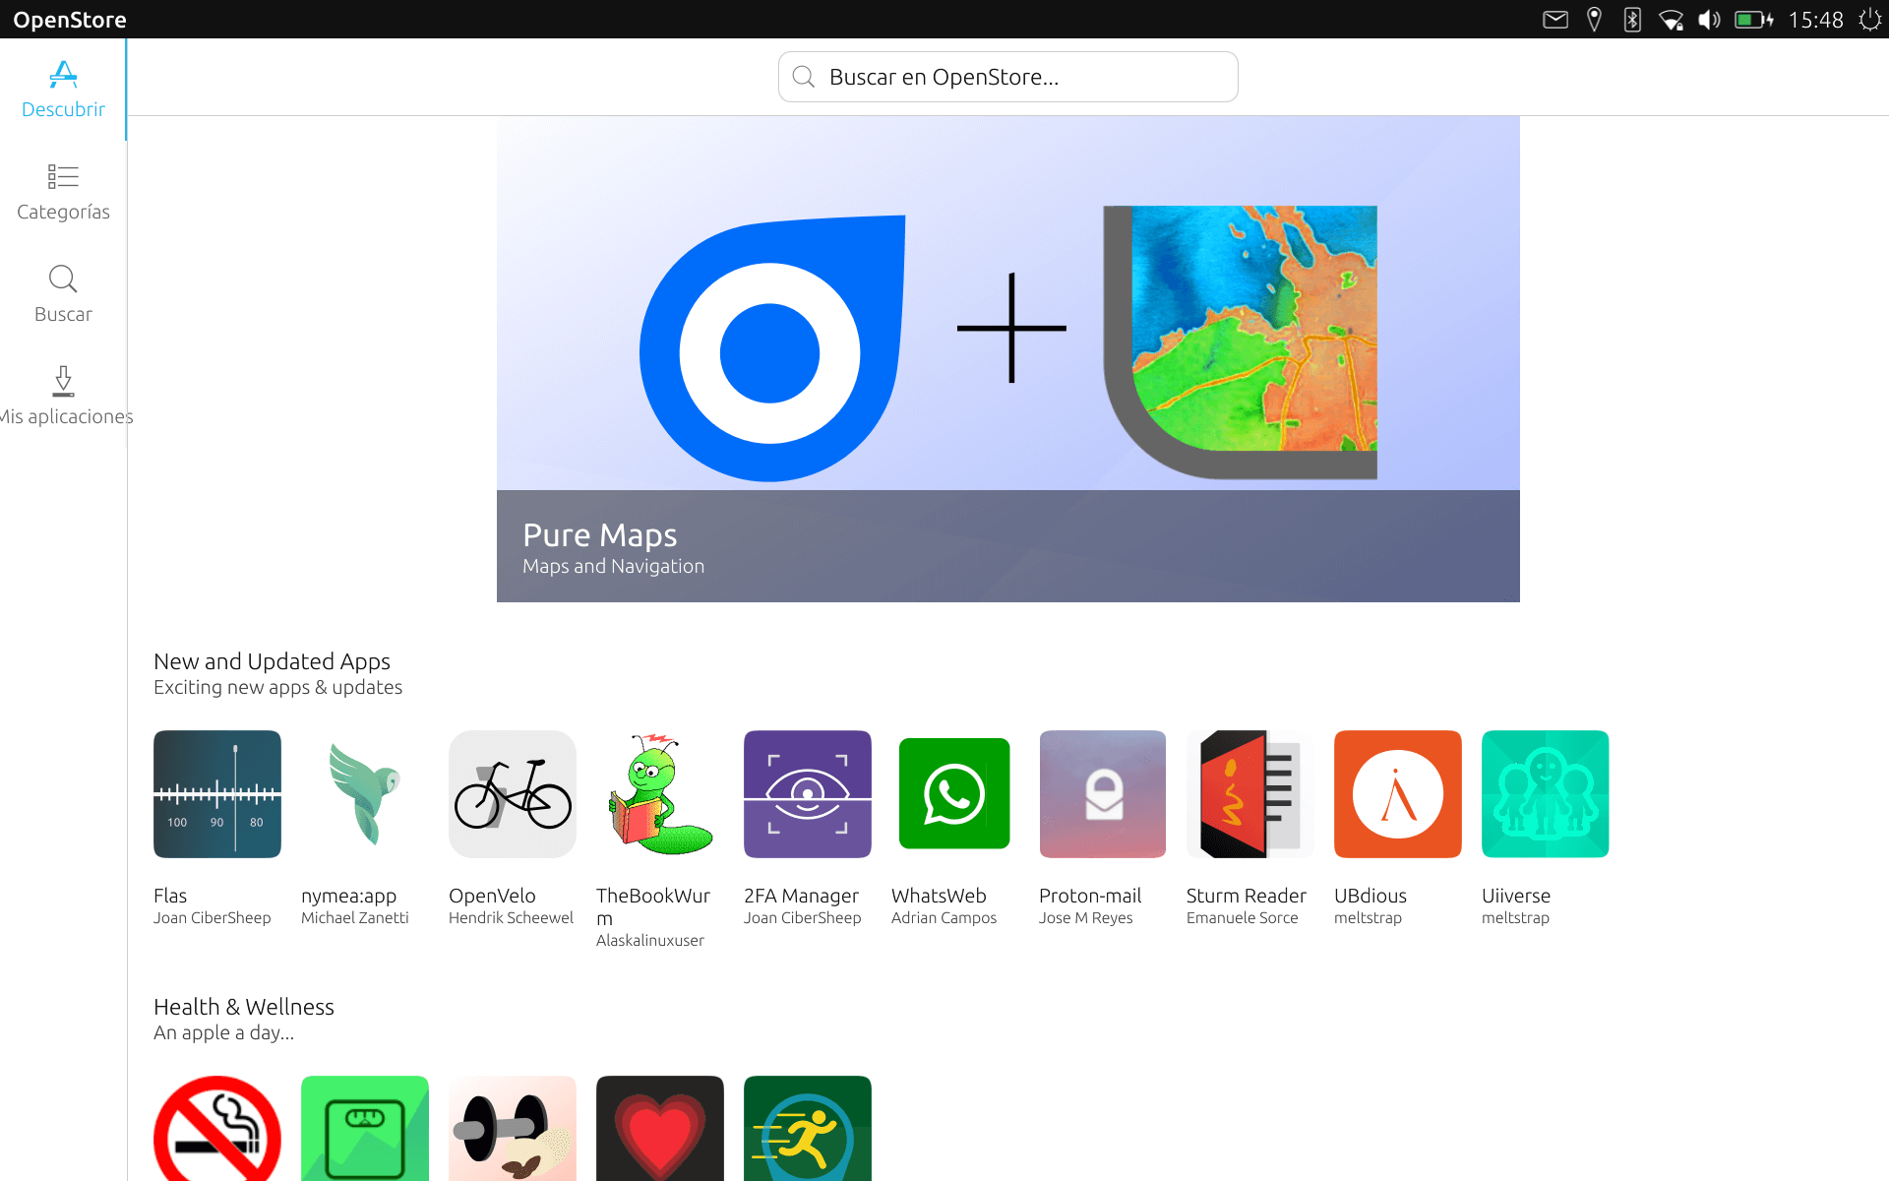
Task: Select the 2FA Manager app icon
Action: click(807, 793)
